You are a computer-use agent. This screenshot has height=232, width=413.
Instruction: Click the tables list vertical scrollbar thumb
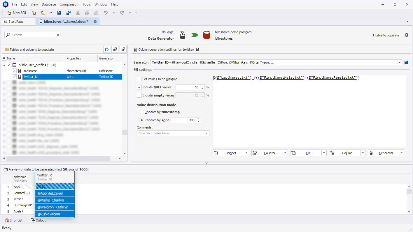(x=125, y=133)
